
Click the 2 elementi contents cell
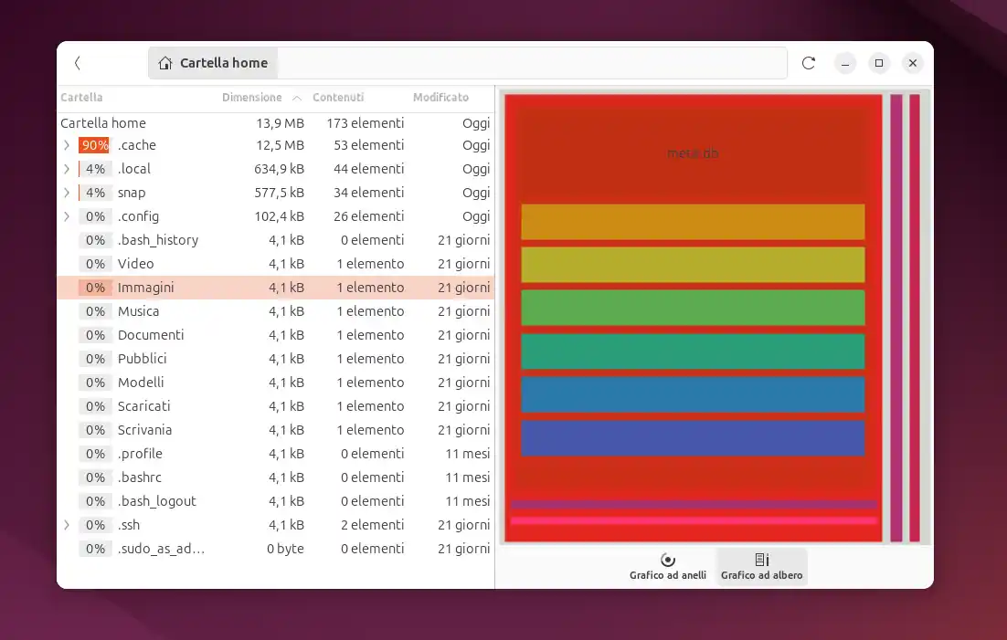tap(372, 525)
